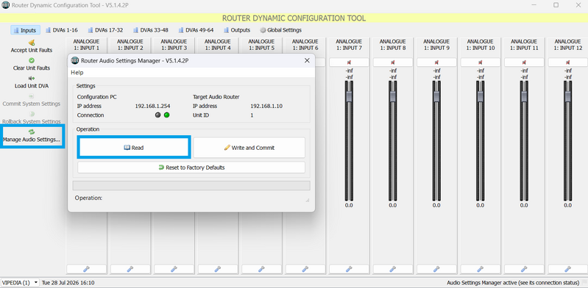Click the 0.0 gain value under Input 9
Viewport: 588px width, 288px height.
click(x=436, y=205)
